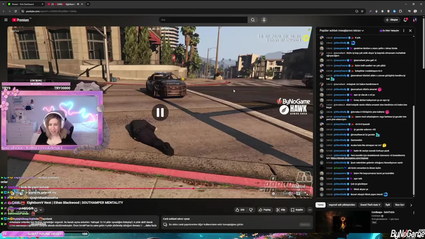Click the browser address bar URL
The image size is (425, 239).
coord(51,11)
